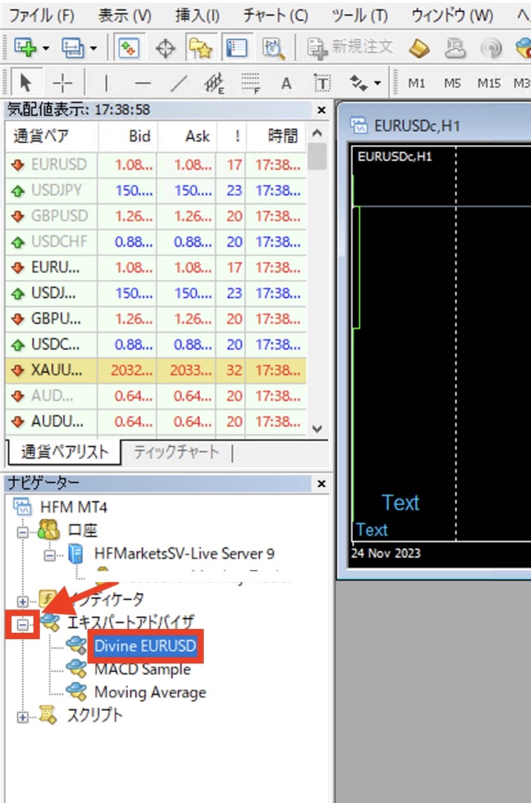Click the large Text label on chart
The height and width of the screenshot is (803, 531).
click(401, 503)
